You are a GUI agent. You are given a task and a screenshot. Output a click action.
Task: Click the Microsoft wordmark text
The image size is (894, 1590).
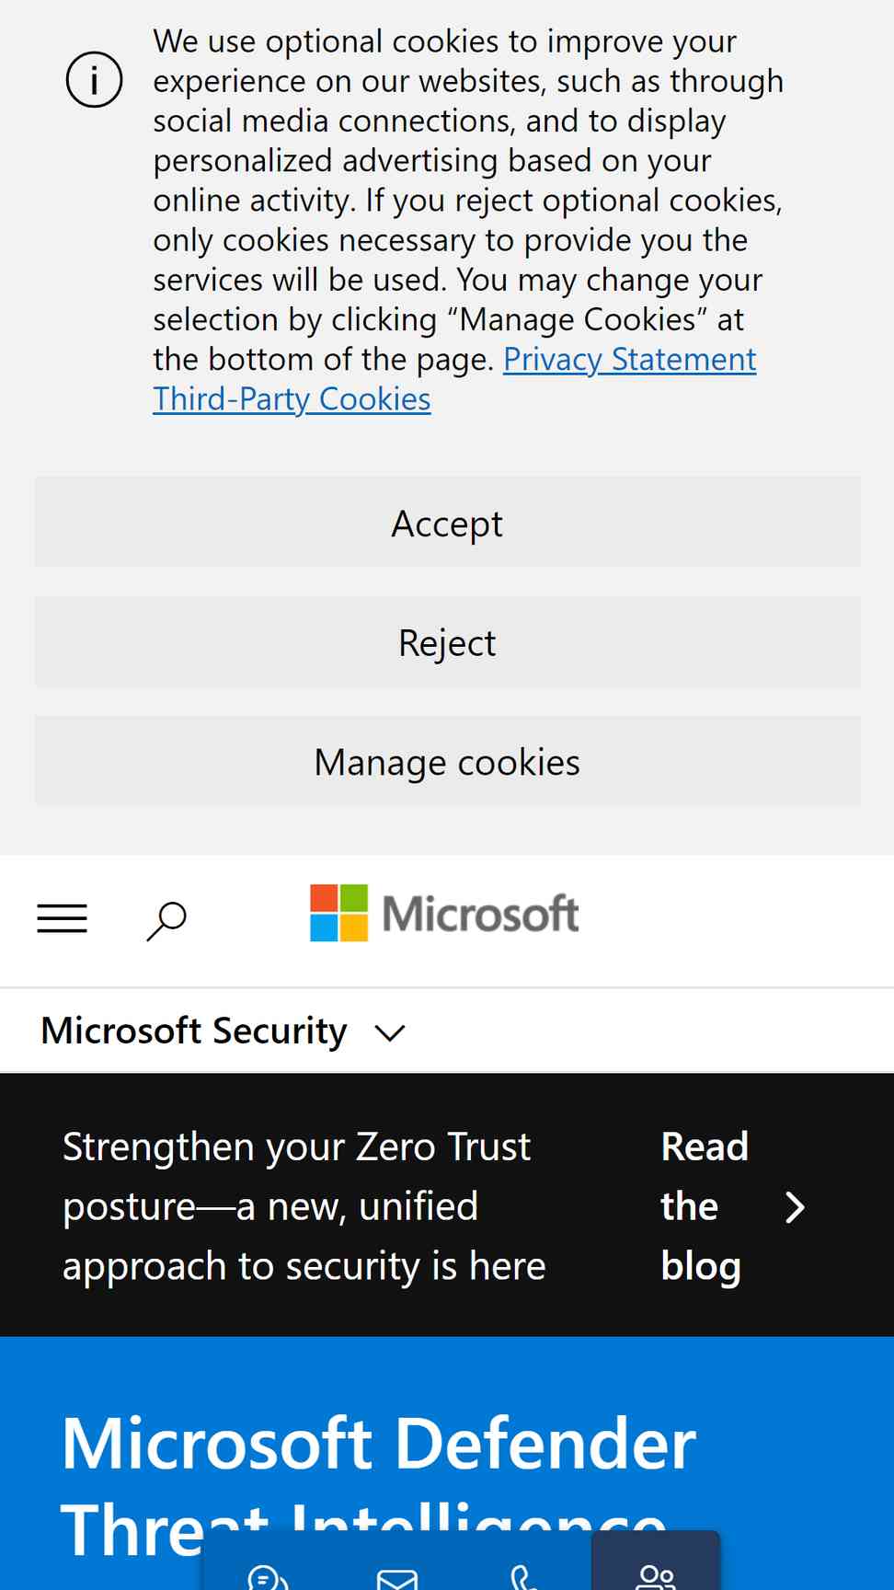[480, 914]
